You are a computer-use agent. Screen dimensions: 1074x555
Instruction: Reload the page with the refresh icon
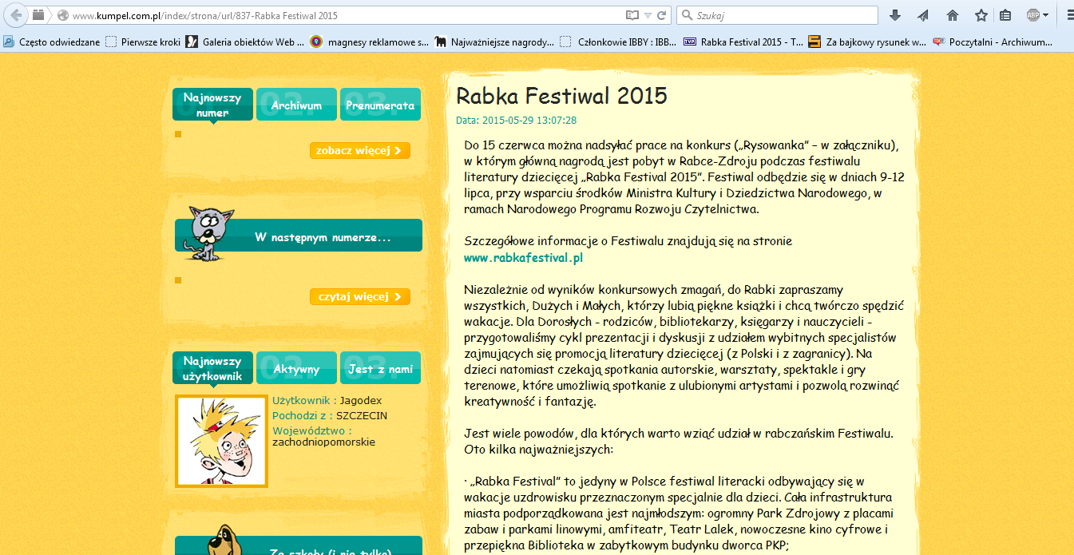pos(662,15)
